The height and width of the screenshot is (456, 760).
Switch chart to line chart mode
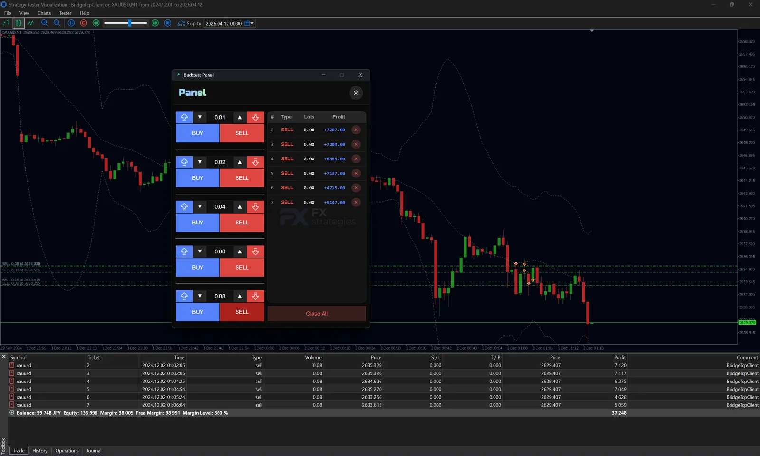(31, 23)
